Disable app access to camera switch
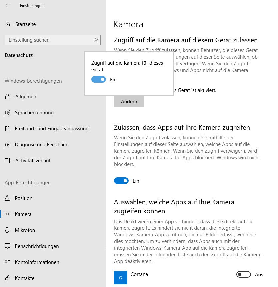This screenshot has width=278, height=287. [121, 181]
